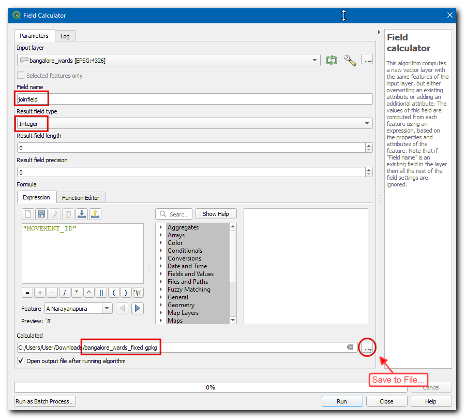Insert the newline '\n' operator
The image size is (465, 419).
pyautogui.click(x=138, y=293)
